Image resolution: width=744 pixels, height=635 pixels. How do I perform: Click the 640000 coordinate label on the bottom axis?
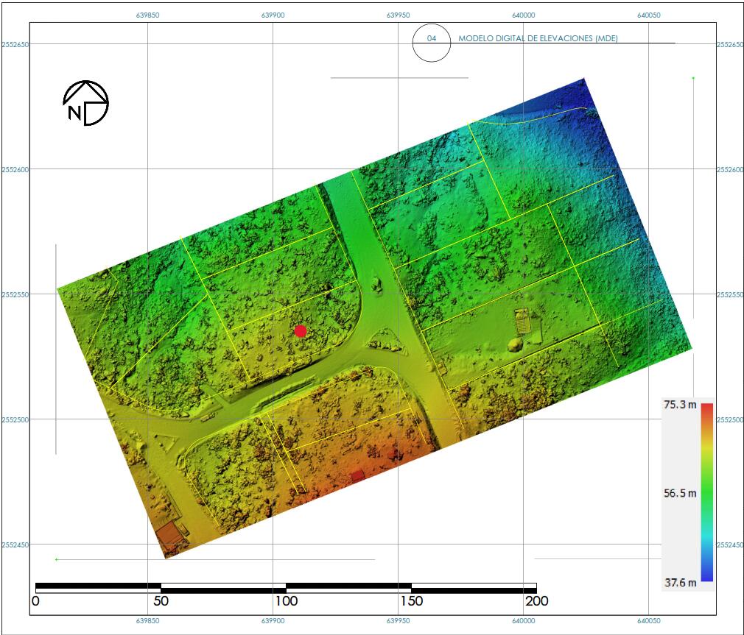click(x=522, y=622)
